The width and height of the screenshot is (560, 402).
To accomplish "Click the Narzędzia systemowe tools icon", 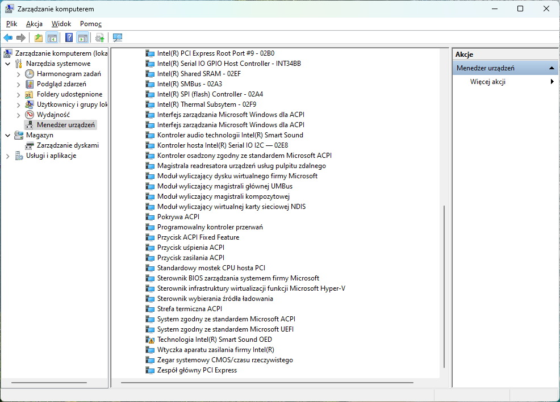I will pyautogui.click(x=19, y=64).
